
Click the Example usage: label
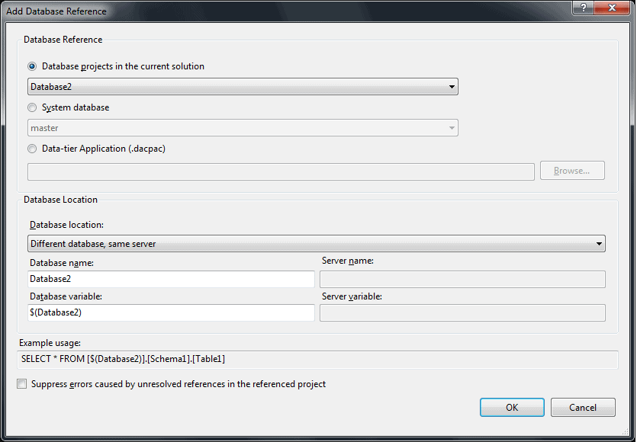coord(50,343)
